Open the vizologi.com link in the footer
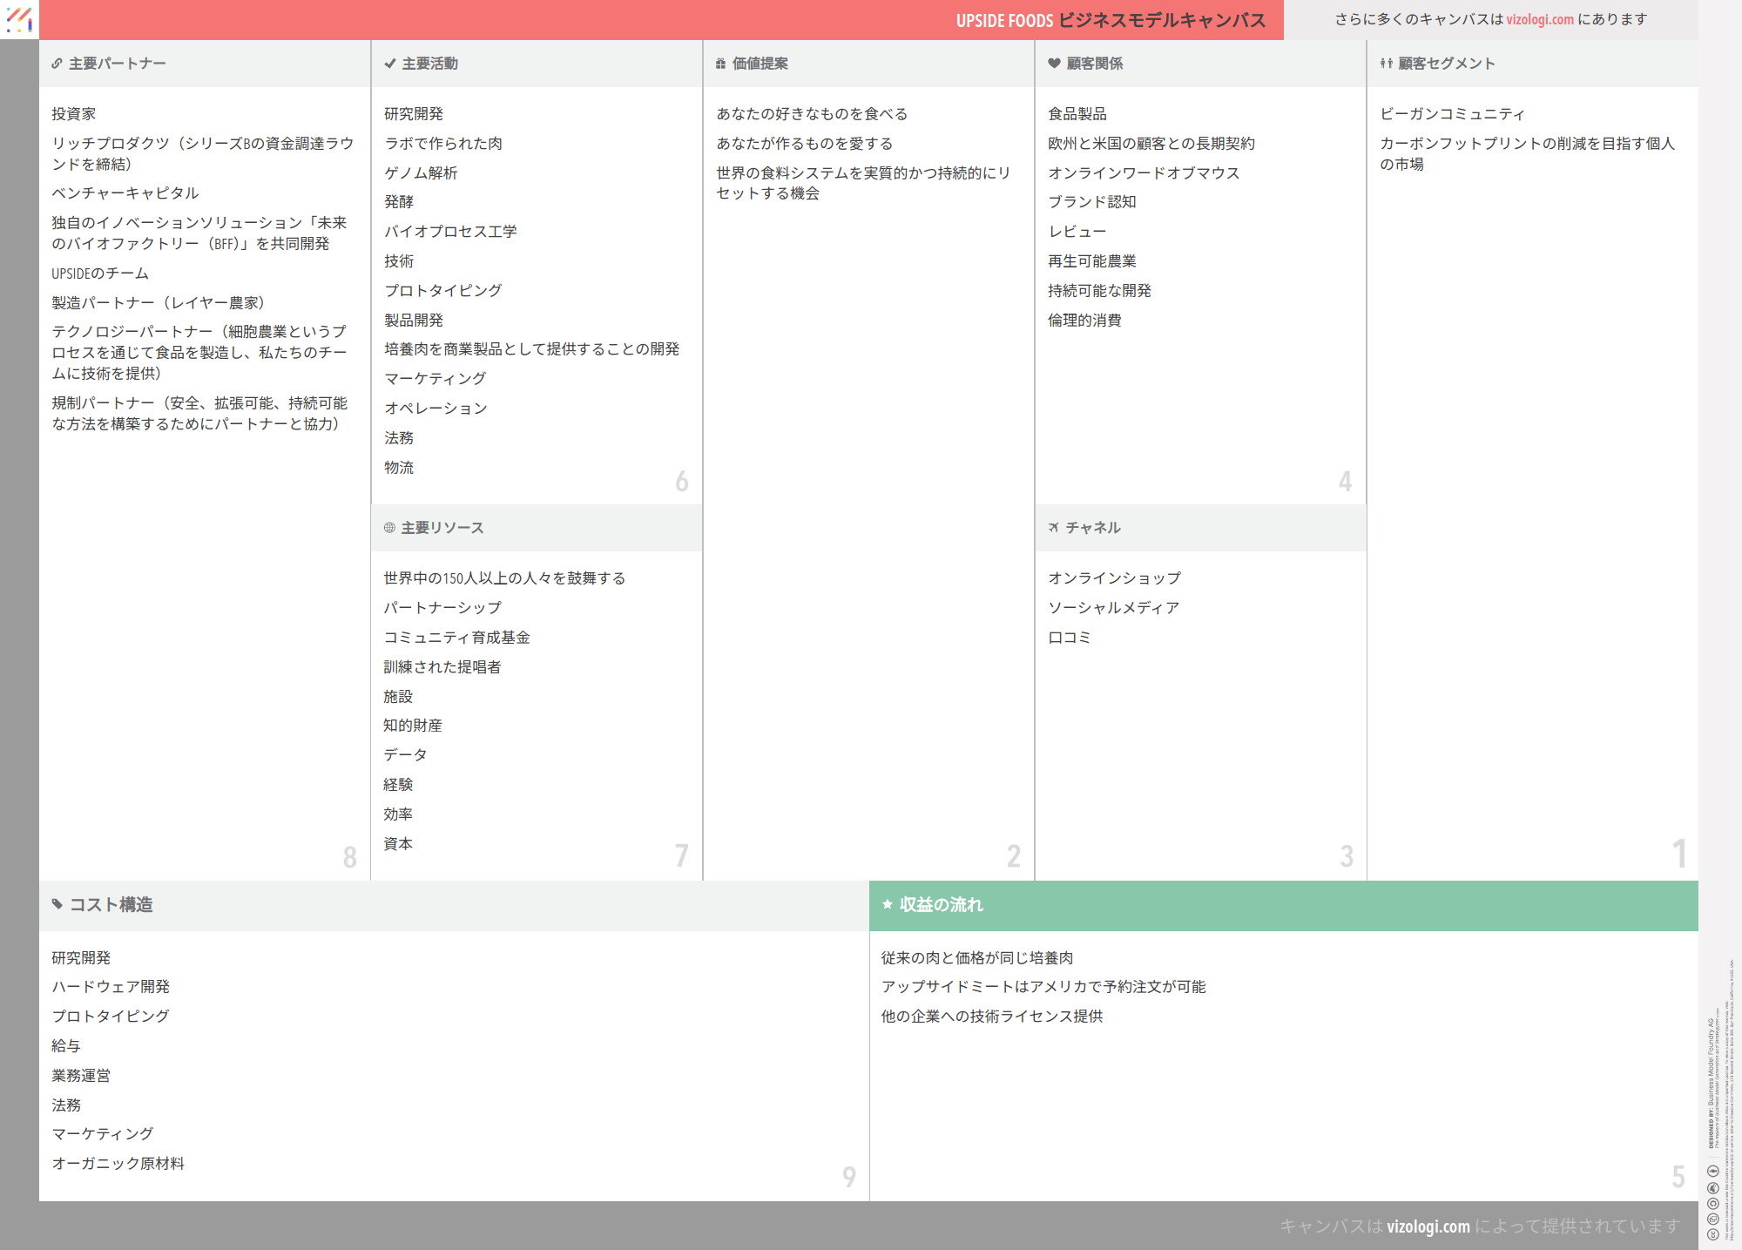 (x=1428, y=1226)
